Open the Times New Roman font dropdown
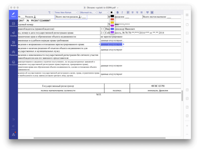This screenshot has height=152, width=200. coord(66,12)
